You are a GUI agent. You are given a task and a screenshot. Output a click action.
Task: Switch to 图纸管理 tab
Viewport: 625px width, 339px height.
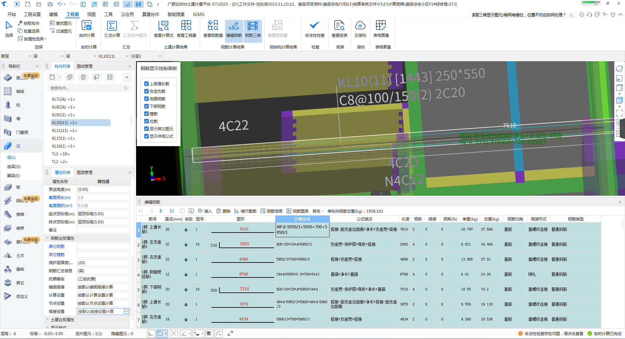(85, 66)
